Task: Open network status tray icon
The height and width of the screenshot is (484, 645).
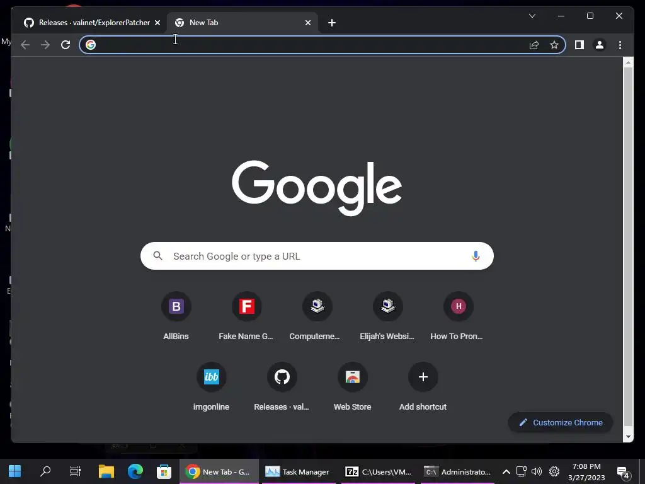Action: (x=521, y=471)
